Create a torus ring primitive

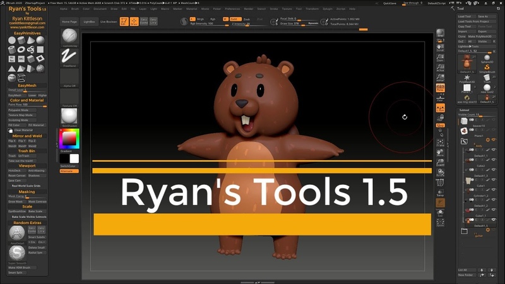click(21, 50)
